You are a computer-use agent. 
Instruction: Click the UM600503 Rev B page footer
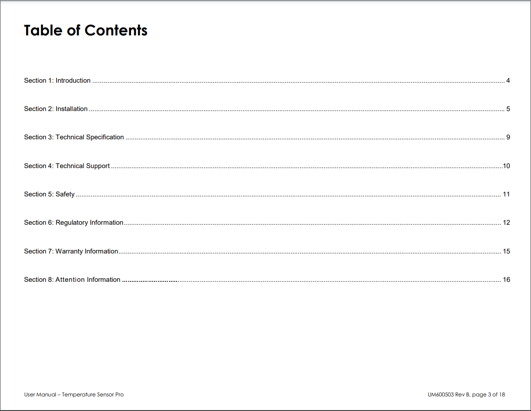(x=466, y=395)
